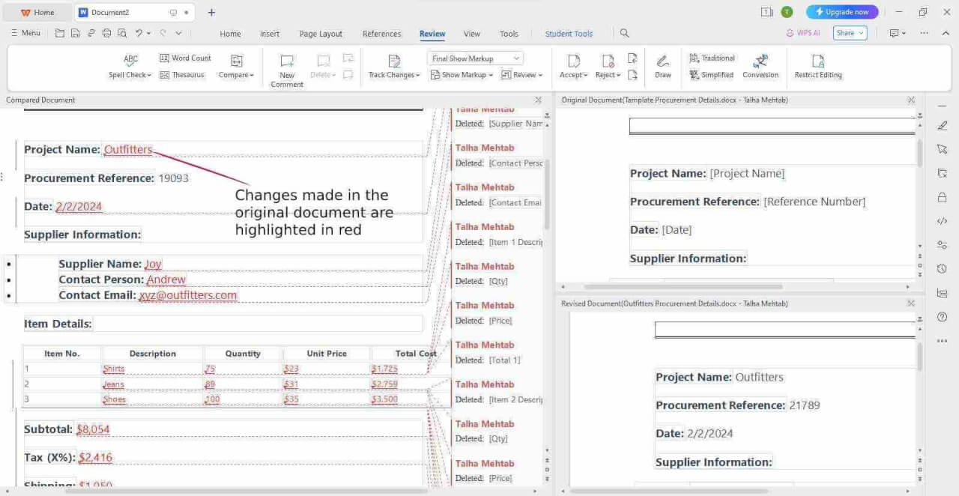Click the Upgrade now button
Image resolution: width=959 pixels, height=496 pixels.
click(841, 11)
